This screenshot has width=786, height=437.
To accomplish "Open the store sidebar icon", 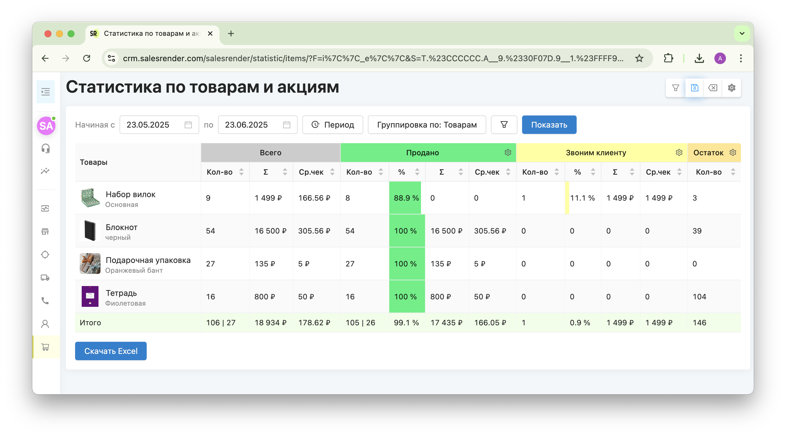I will tap(45, 231).
